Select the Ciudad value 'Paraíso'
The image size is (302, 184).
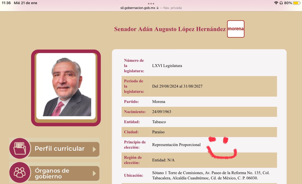tap(158, 132)
